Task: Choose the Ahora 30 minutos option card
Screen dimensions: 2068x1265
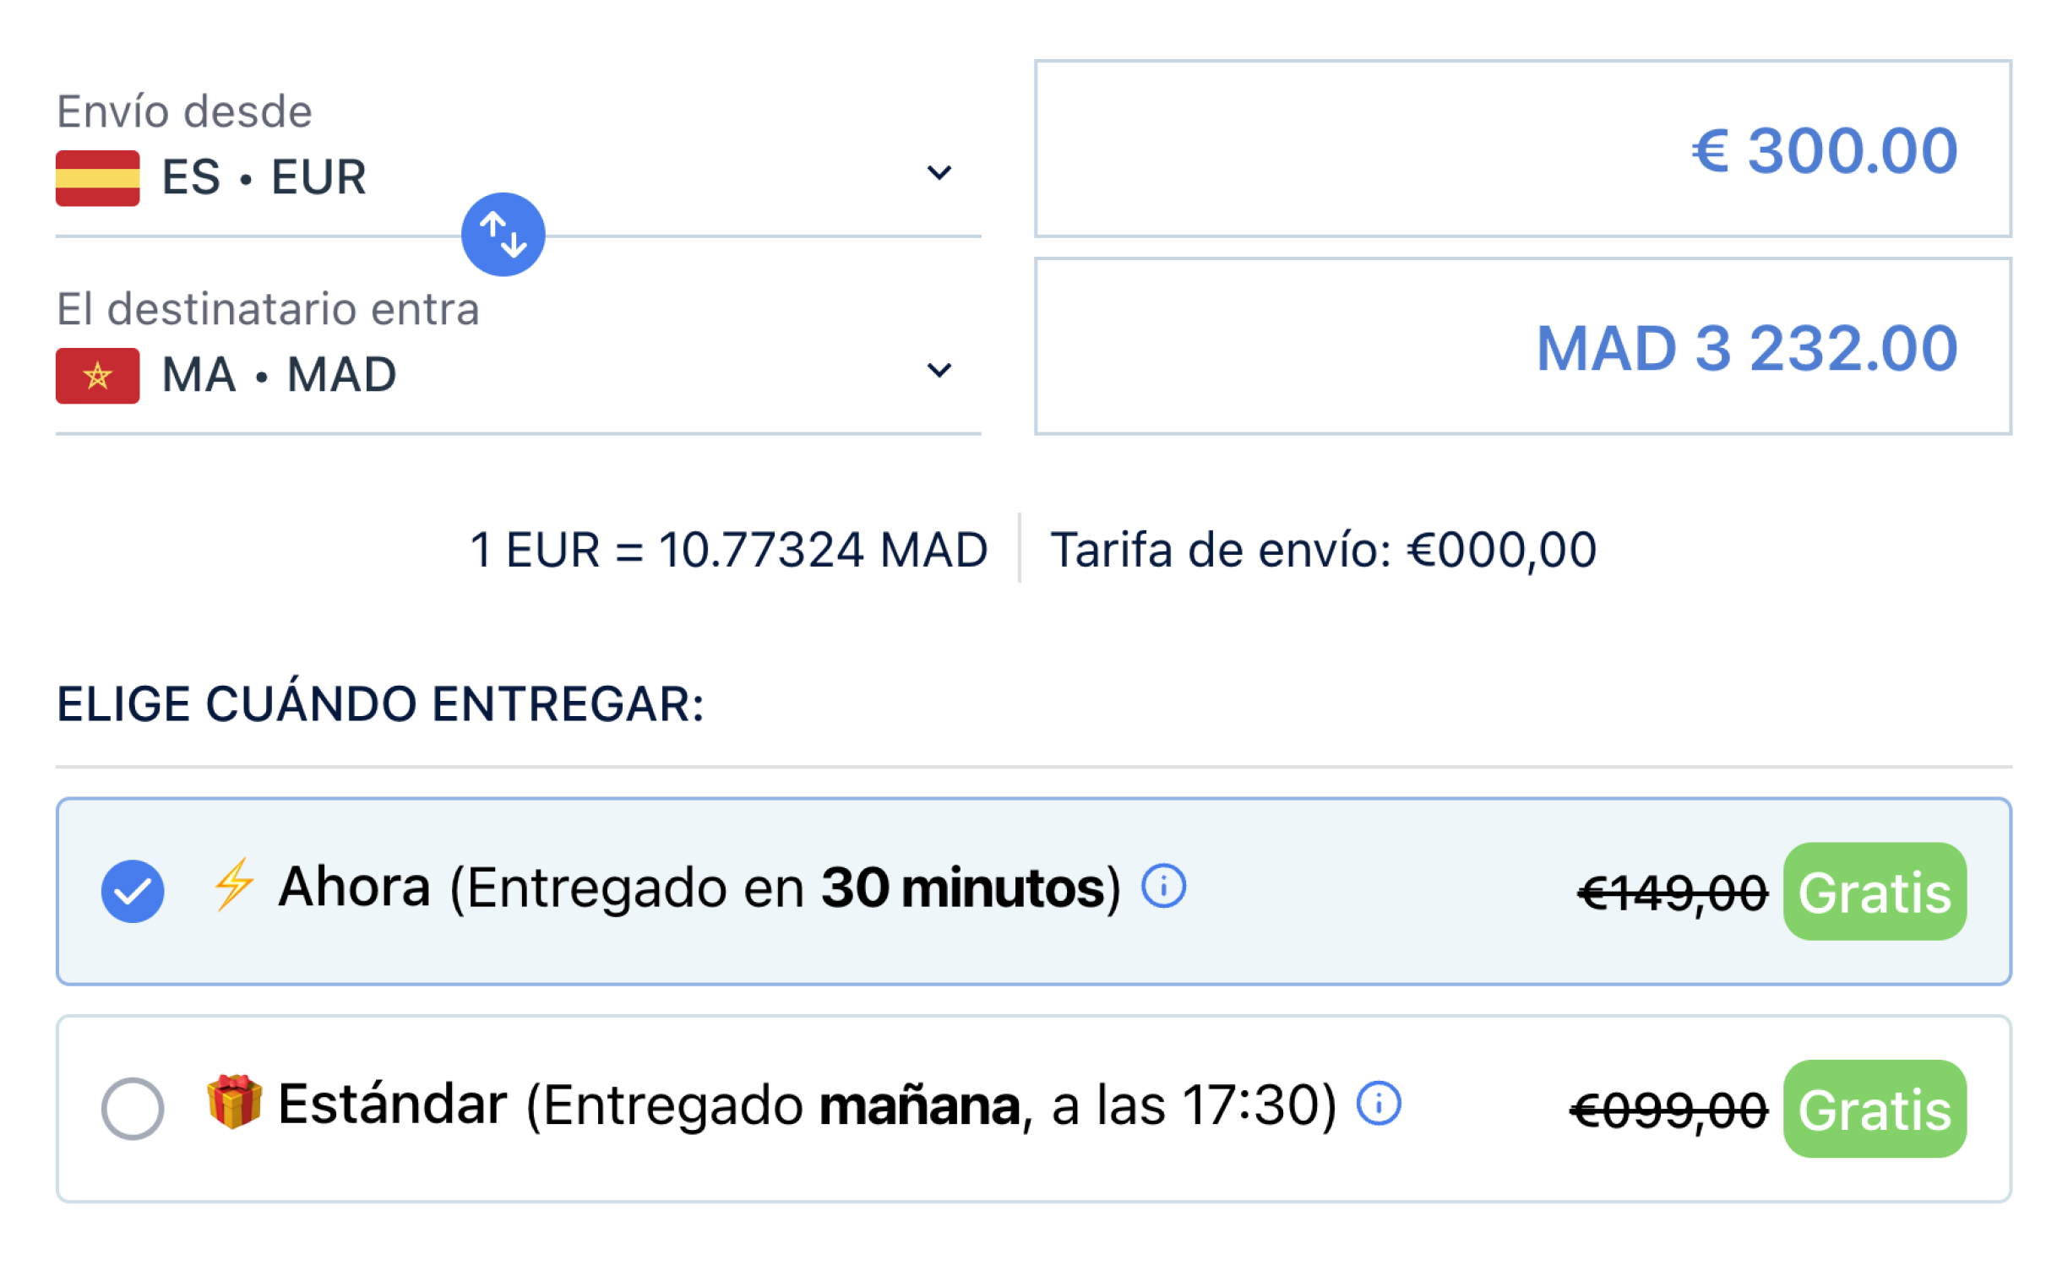Action: (x=1033, y=891)
